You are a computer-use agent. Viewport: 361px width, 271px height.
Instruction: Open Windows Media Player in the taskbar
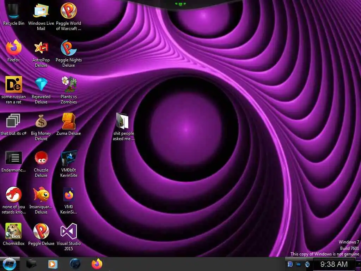click(x=53, y=264)
